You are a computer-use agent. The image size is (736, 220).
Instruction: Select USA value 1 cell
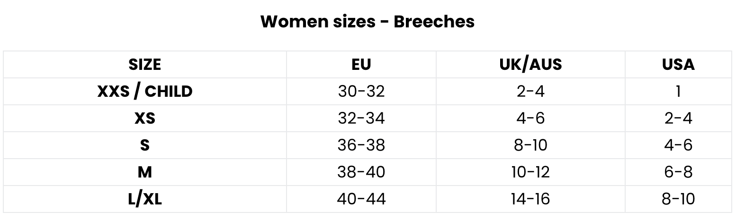point(678,91)
